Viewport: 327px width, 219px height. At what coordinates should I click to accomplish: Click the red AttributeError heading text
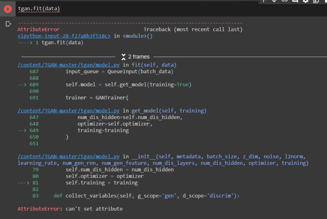38,29
